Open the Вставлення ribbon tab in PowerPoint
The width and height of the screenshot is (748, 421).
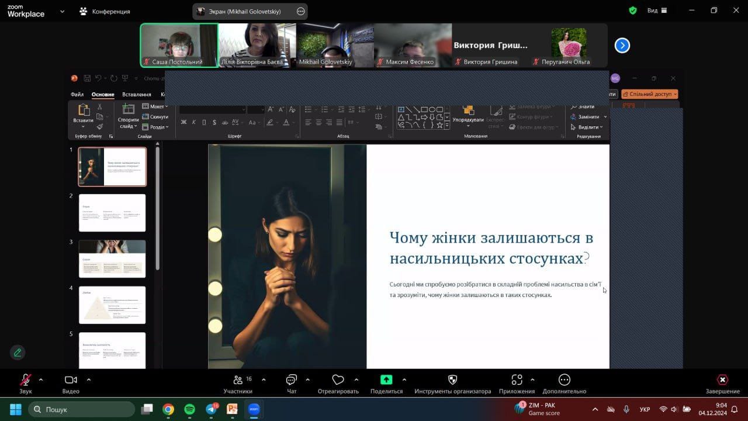pyautogui.click(x=136, y=94)
